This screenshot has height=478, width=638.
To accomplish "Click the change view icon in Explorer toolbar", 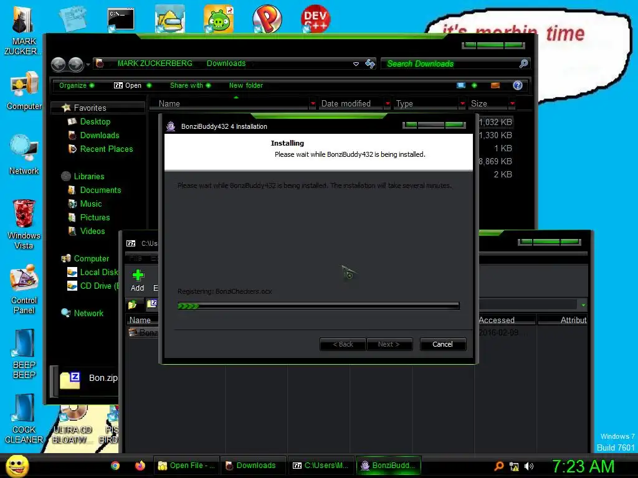I will [x=461, y=85].
